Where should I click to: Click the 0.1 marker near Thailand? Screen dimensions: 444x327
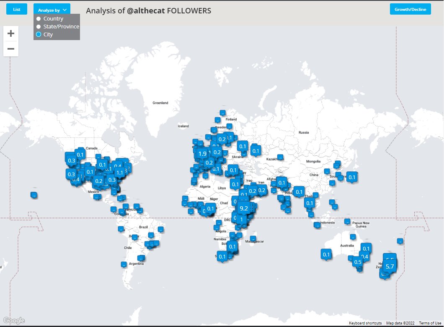(310, 204)
